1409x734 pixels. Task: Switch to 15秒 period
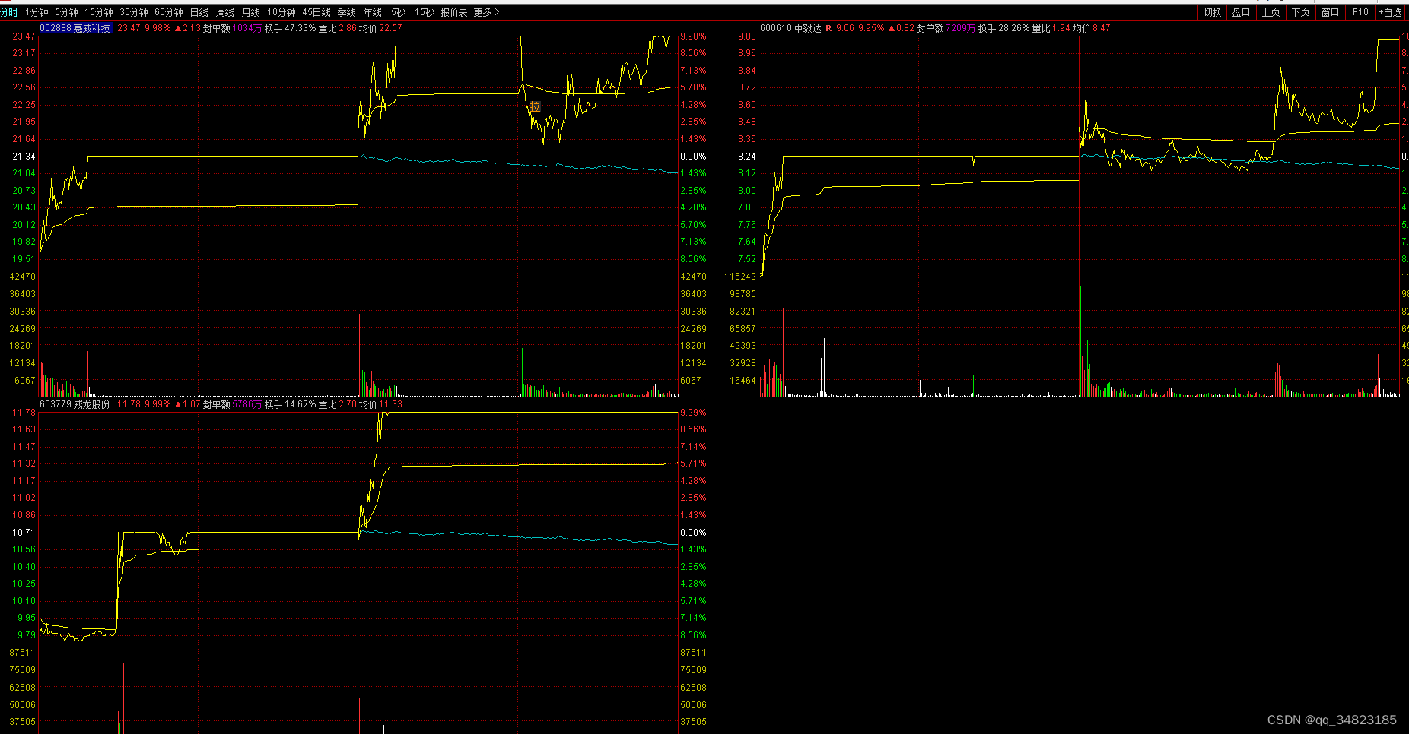click(424, 12)
